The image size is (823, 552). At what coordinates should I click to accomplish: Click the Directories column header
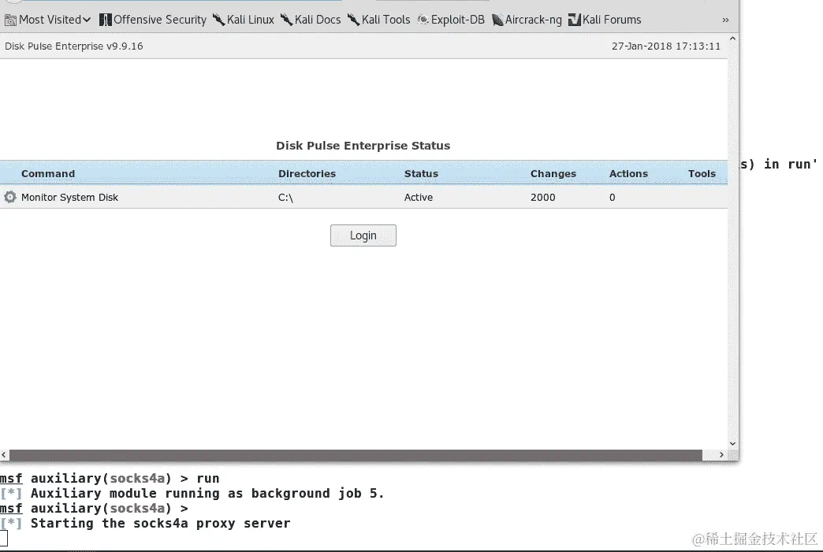pyautogui.click(x=307, y=173)
